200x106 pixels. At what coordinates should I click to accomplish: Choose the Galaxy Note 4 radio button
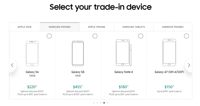tap(141, 36)
